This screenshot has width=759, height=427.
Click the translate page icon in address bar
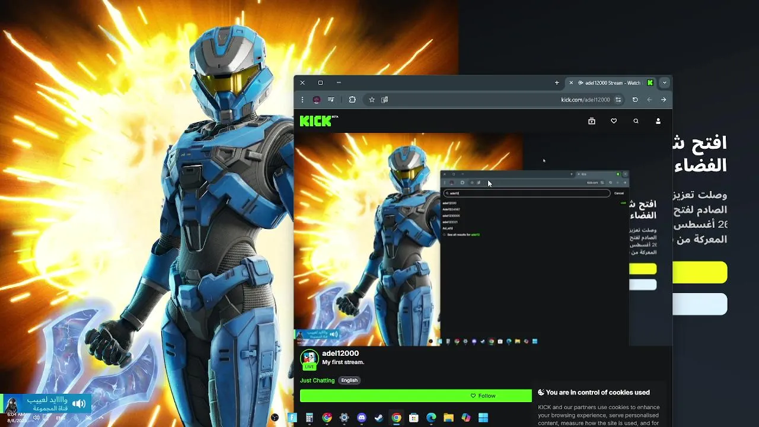(384, 100)
